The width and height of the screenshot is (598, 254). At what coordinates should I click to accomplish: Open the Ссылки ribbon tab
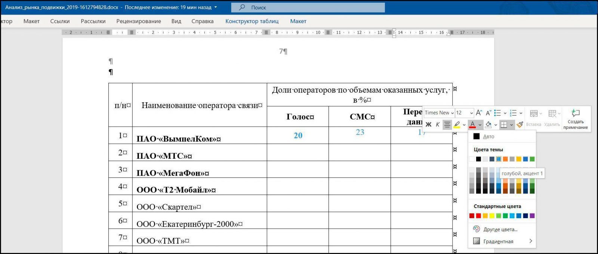(60, 21)
